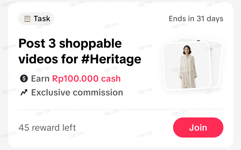Click the divider line above the Join row
The height and width of the screenshot is (150, 241).
tap(120, 109)
